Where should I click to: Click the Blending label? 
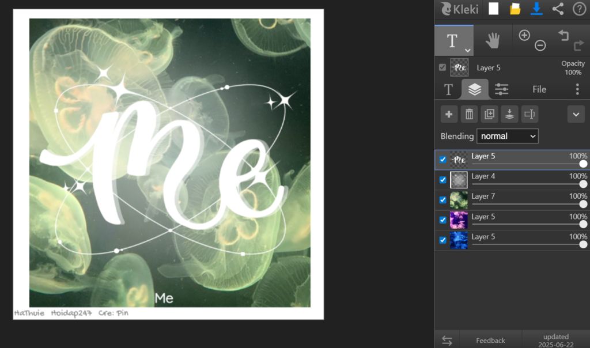(x=457, y=136)
